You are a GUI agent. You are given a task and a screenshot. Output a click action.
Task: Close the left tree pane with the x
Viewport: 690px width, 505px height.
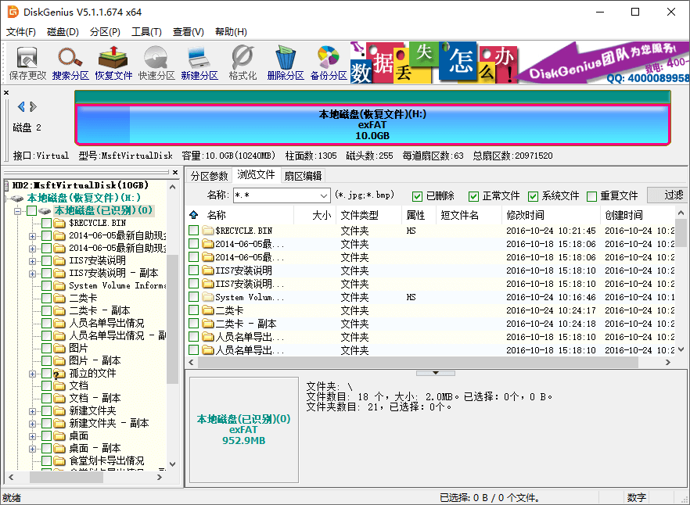tap(175, 173)
